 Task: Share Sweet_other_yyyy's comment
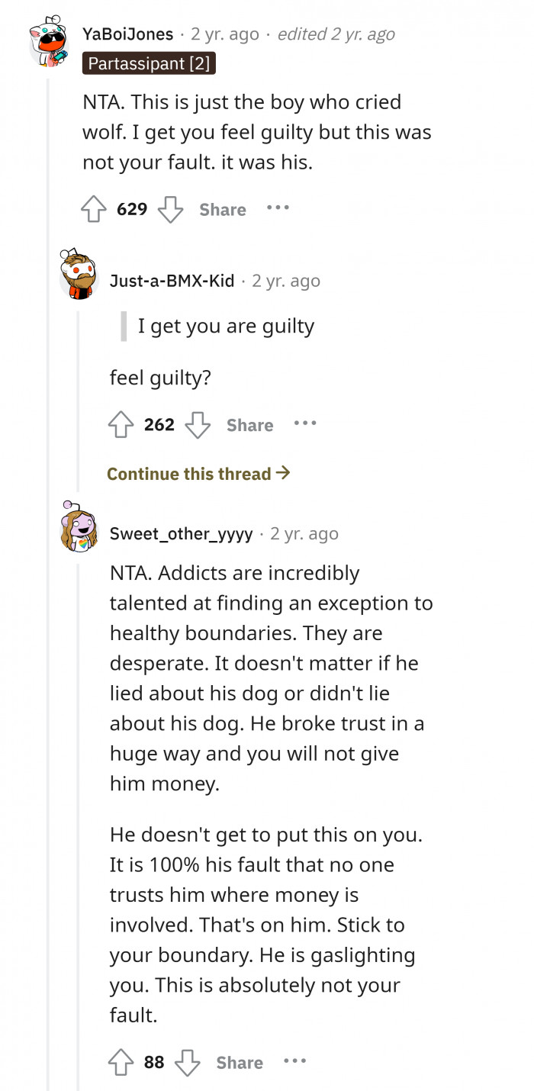tap(239, 1062)
